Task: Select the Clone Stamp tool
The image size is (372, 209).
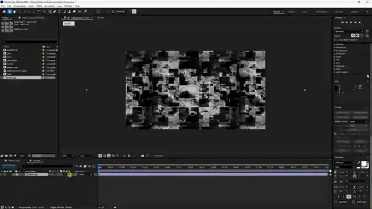Action: click(x=70, y=12)
